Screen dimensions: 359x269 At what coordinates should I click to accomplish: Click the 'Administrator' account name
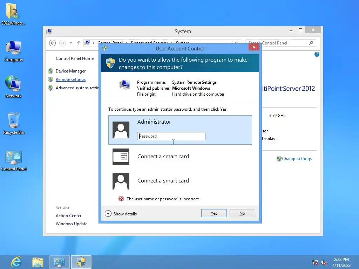(x=154, y=122)
